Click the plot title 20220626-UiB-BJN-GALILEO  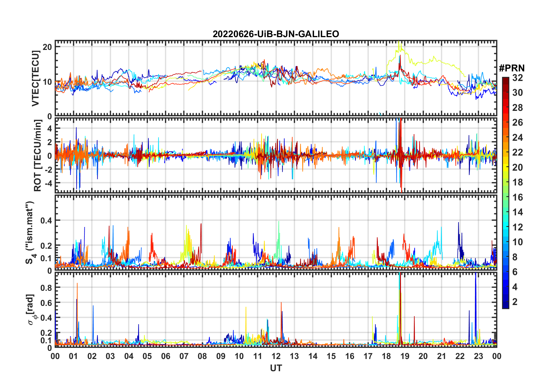coord(276,34)
